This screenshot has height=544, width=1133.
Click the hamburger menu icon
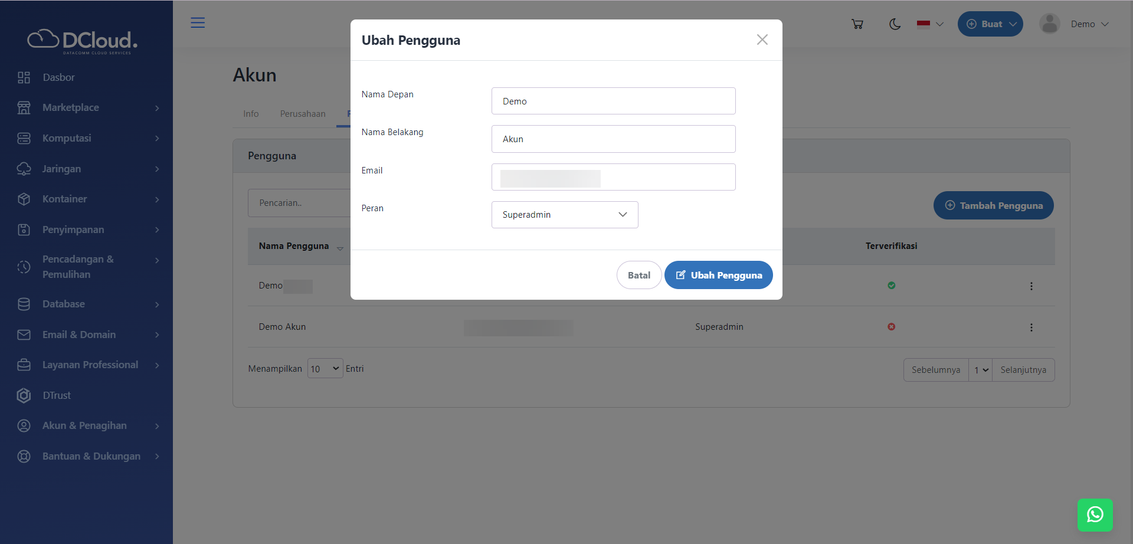coord(198,23)
